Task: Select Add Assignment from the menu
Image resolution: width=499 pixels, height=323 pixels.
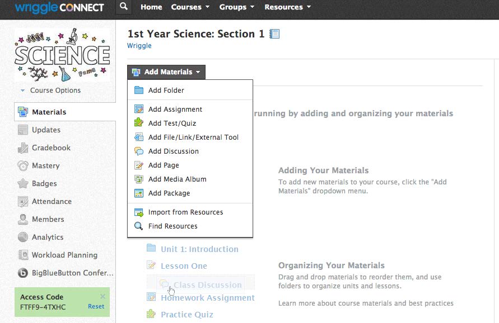Action: [x=175, y=109]
